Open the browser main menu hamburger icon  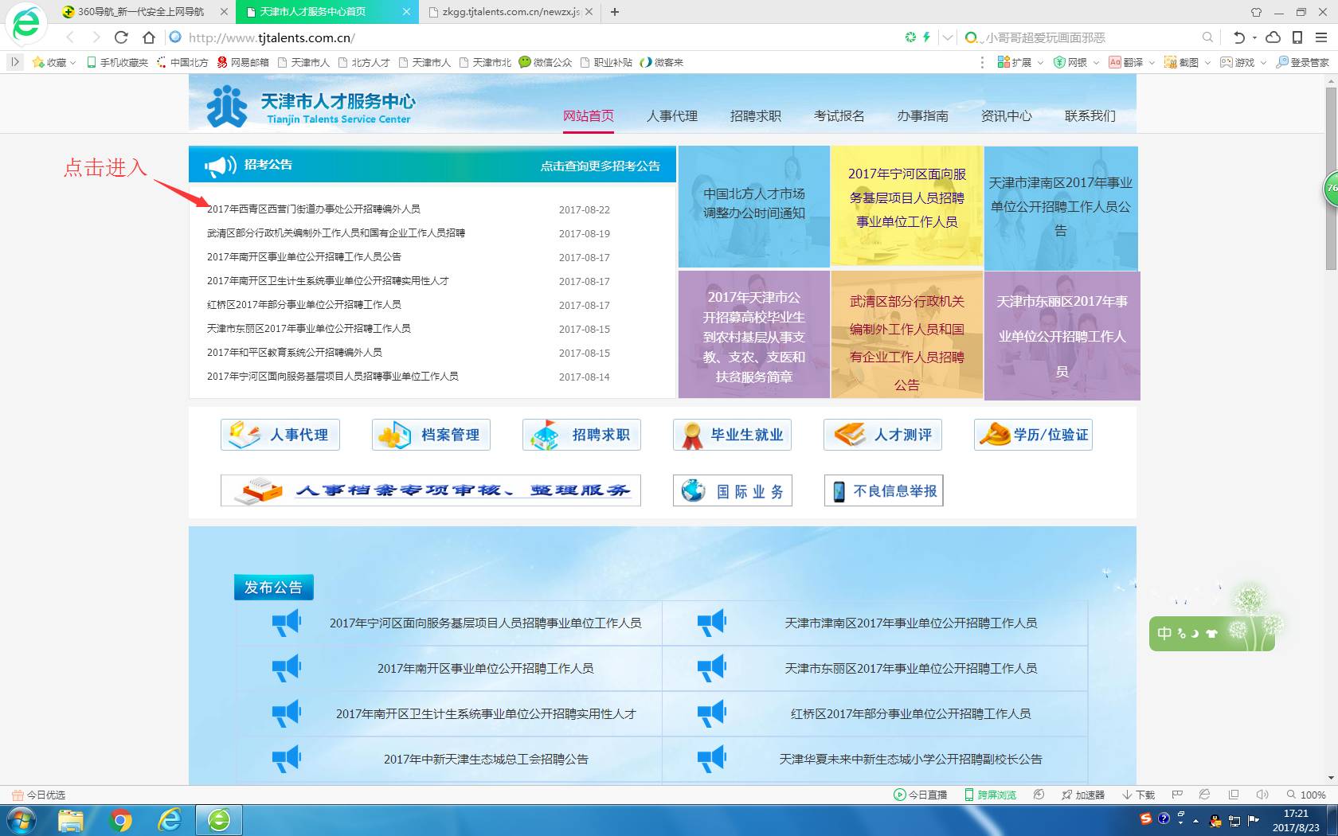point(1321,37)
